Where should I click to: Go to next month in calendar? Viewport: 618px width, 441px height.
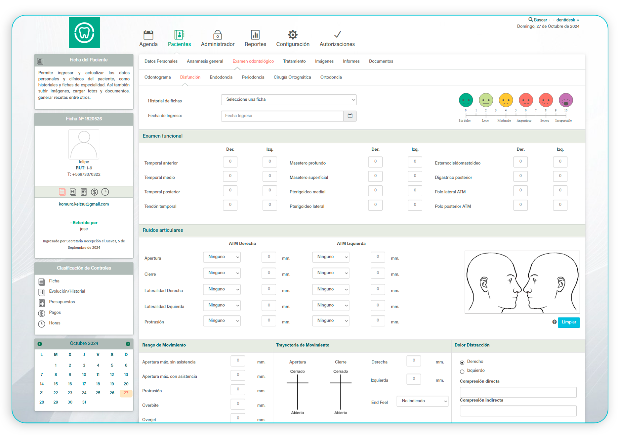pyautogui.click(x=128, y=344)
